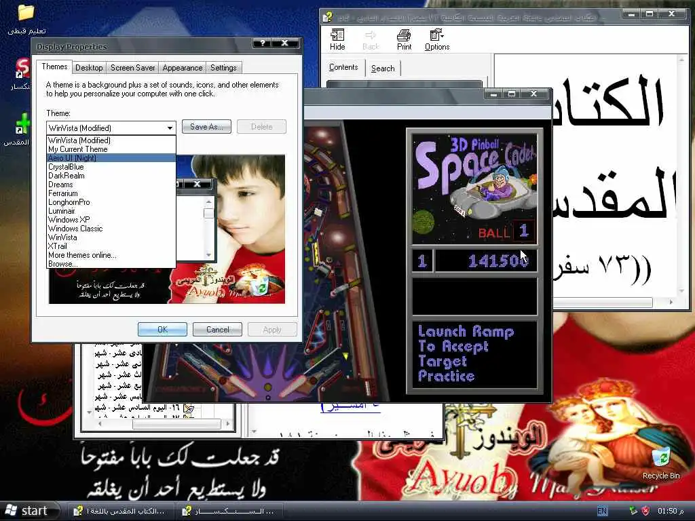The height and width of the screenshot is (521, 695).
Task: Click the Launch Ramp mission message panel
Action: click(474, 353)
